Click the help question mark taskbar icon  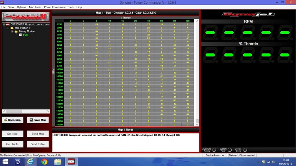pos(17,162)
